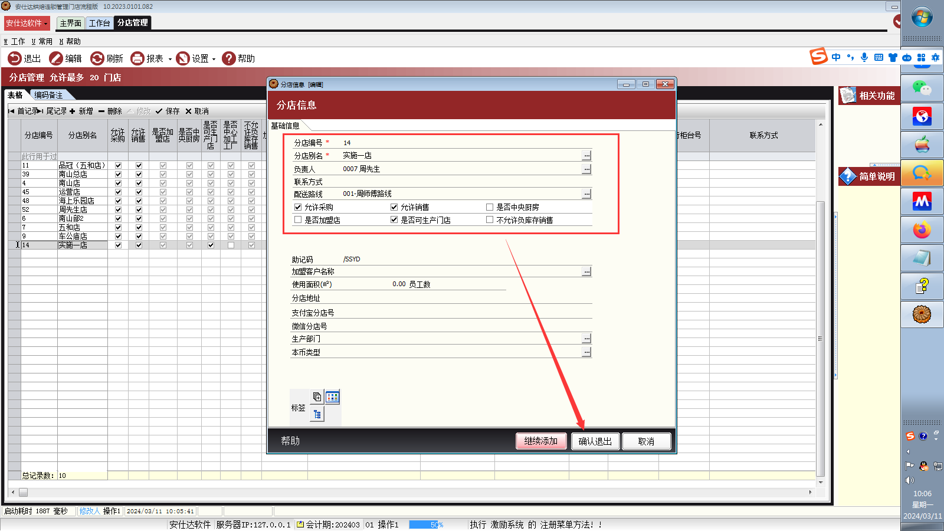Click the 设置 settings icon

pos(183,58)
